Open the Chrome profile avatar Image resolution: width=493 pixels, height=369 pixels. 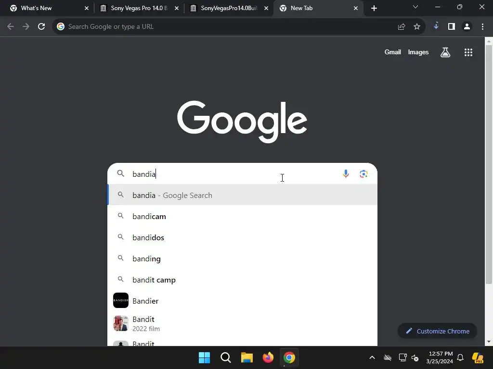(467, 27)
